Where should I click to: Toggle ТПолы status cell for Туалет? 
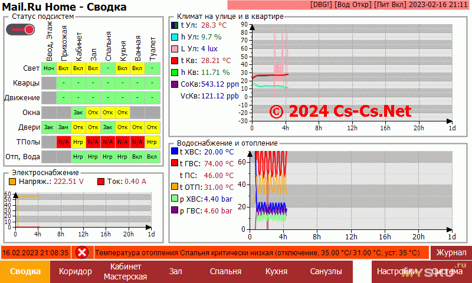click(x=152, y=141)
